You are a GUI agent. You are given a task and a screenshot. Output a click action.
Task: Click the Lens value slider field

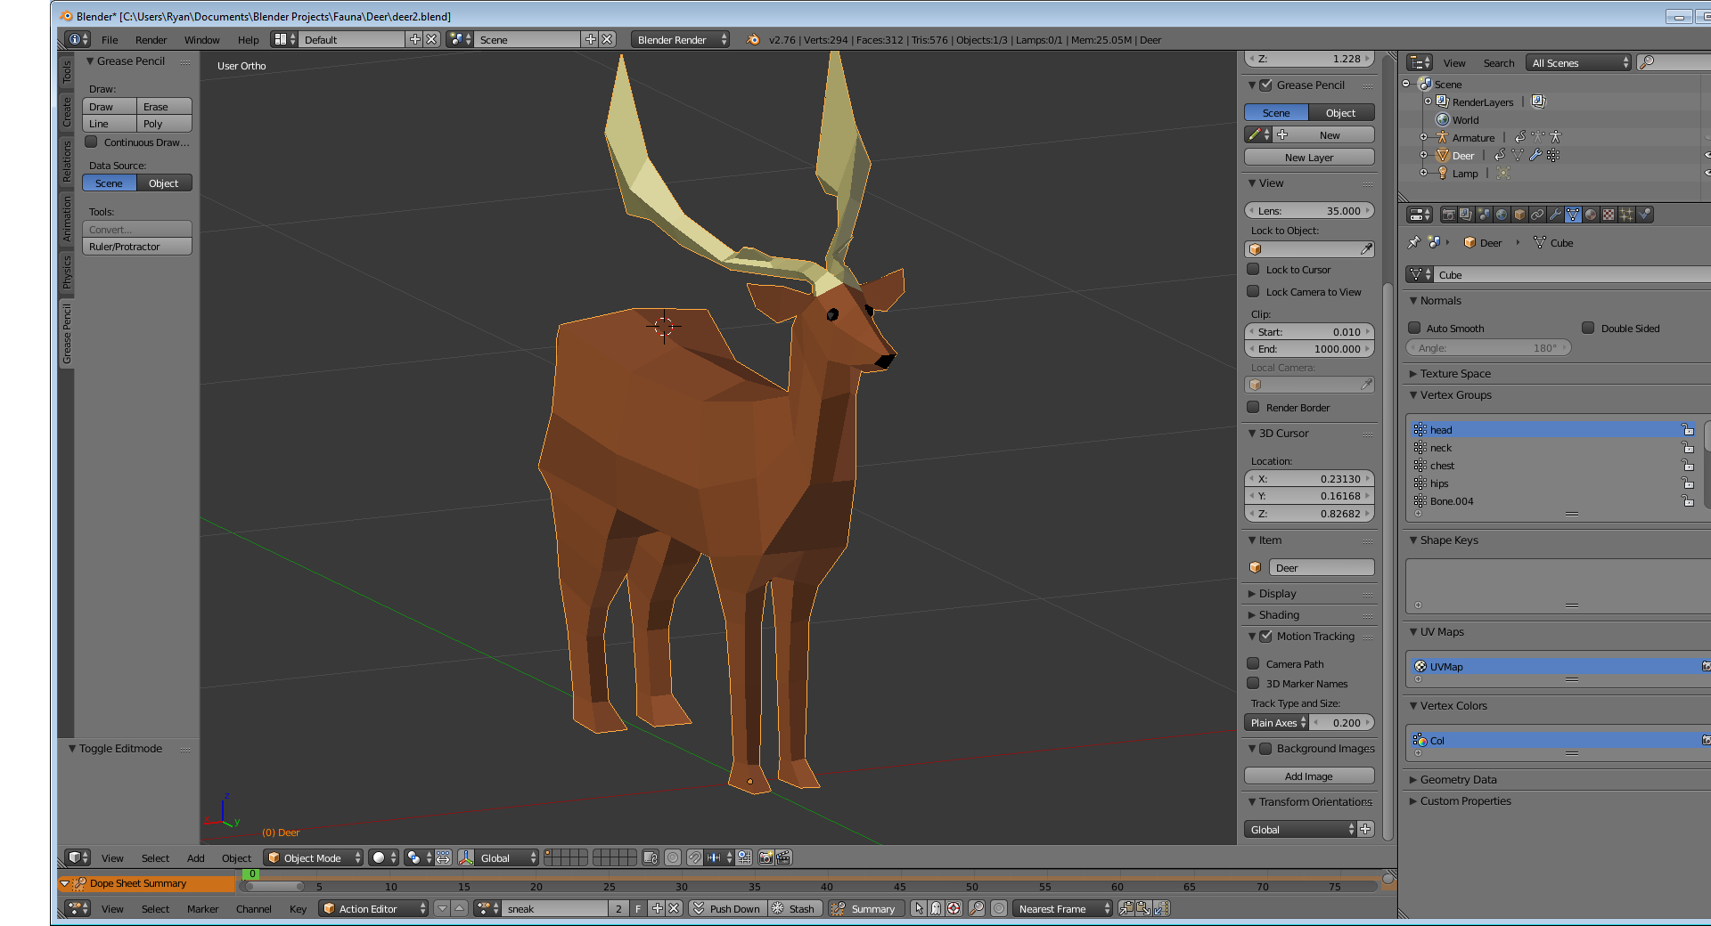[1309, 210]
